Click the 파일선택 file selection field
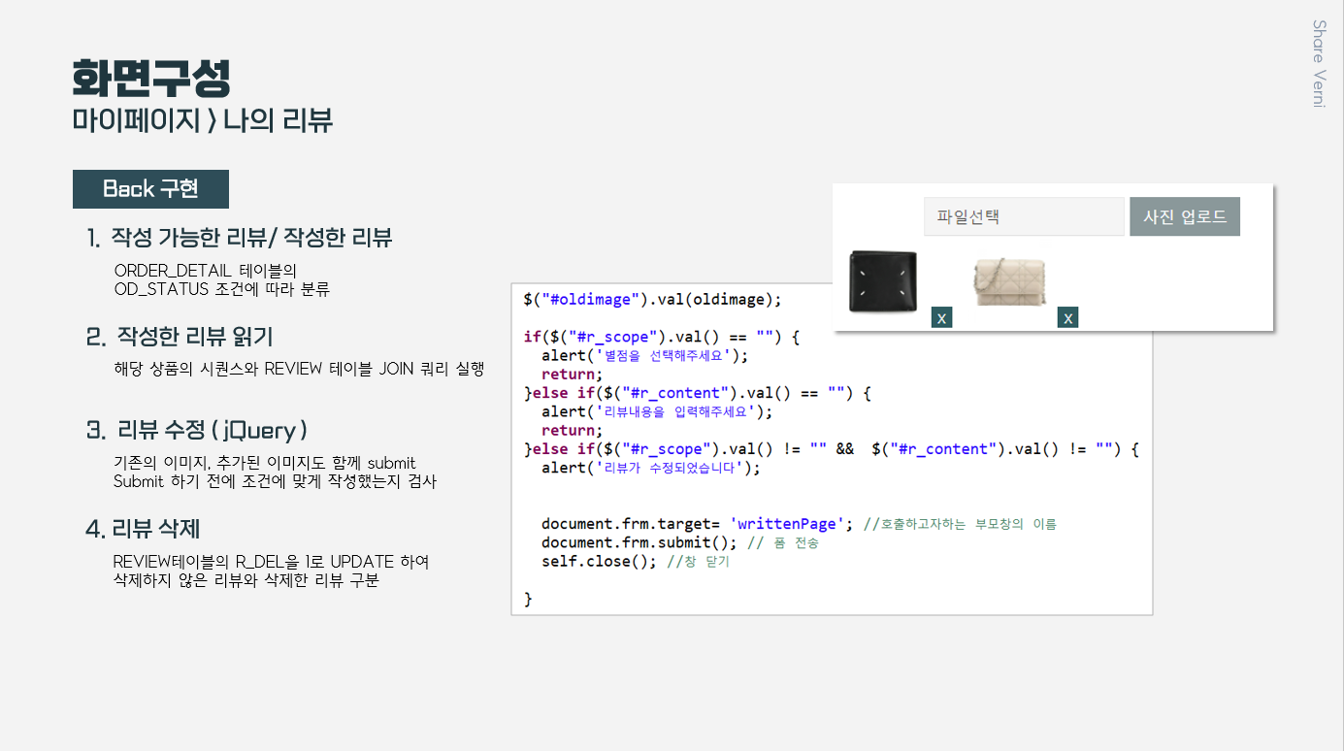 (x=1023, y=215)
